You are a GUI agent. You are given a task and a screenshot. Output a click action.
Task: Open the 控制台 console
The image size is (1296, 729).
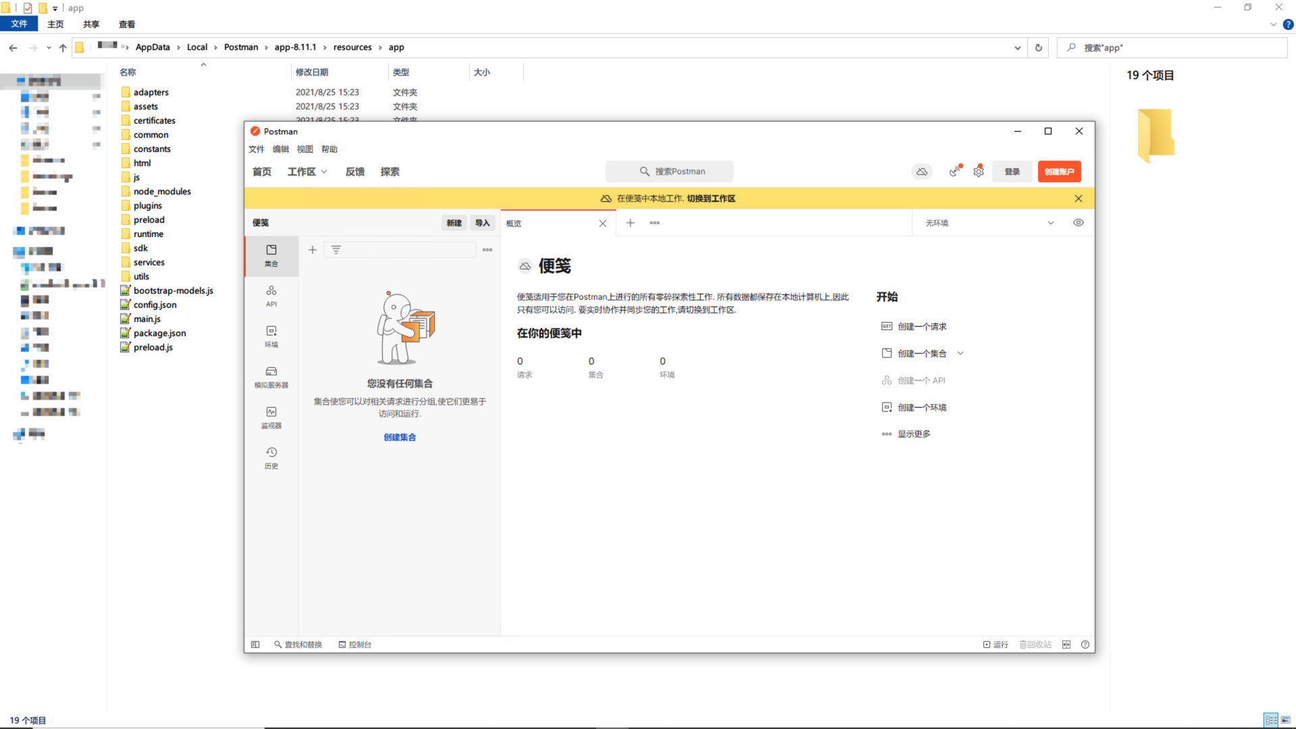(355, 645)
